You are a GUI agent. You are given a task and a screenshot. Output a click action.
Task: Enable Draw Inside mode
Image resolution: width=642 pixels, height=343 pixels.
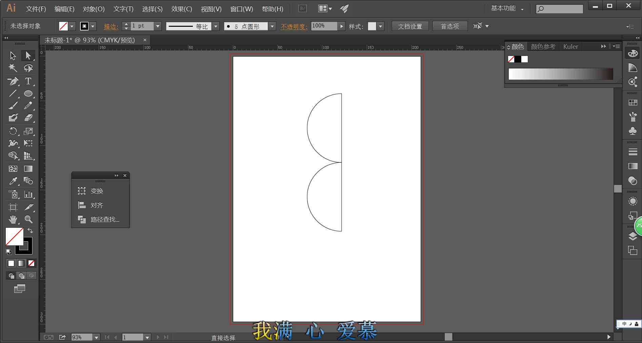pyautogui.click(x=31, y=276)
